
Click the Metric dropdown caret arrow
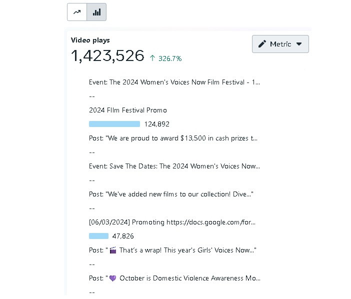tap(299, 44)
